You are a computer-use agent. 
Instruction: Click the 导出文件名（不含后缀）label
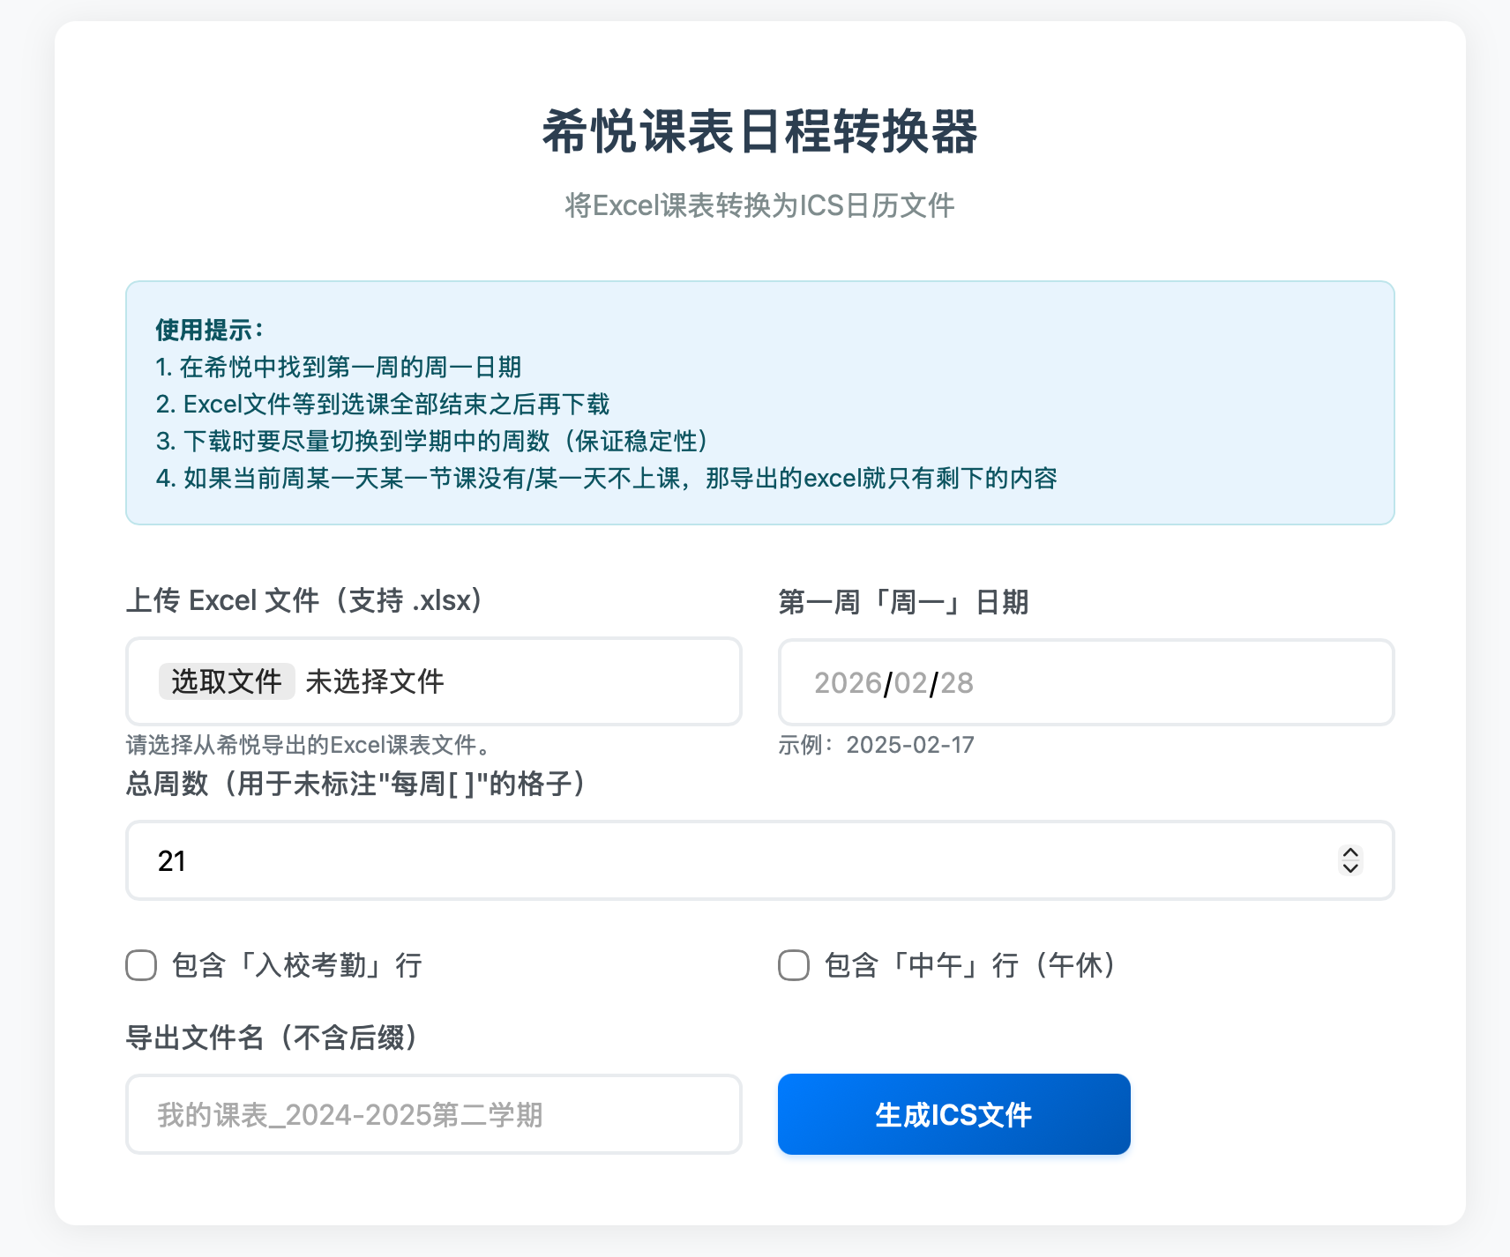click(x=272, y=1038)
